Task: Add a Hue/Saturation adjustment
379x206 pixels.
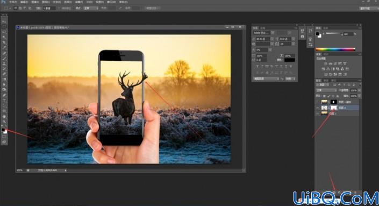Action: click(324, 69)
